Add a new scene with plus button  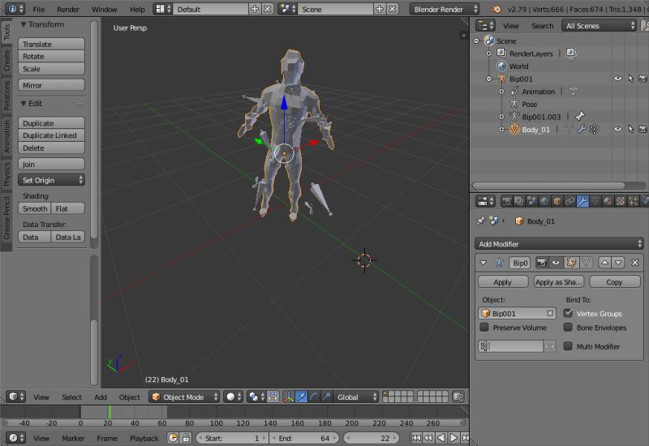click(x=380, y=9)
